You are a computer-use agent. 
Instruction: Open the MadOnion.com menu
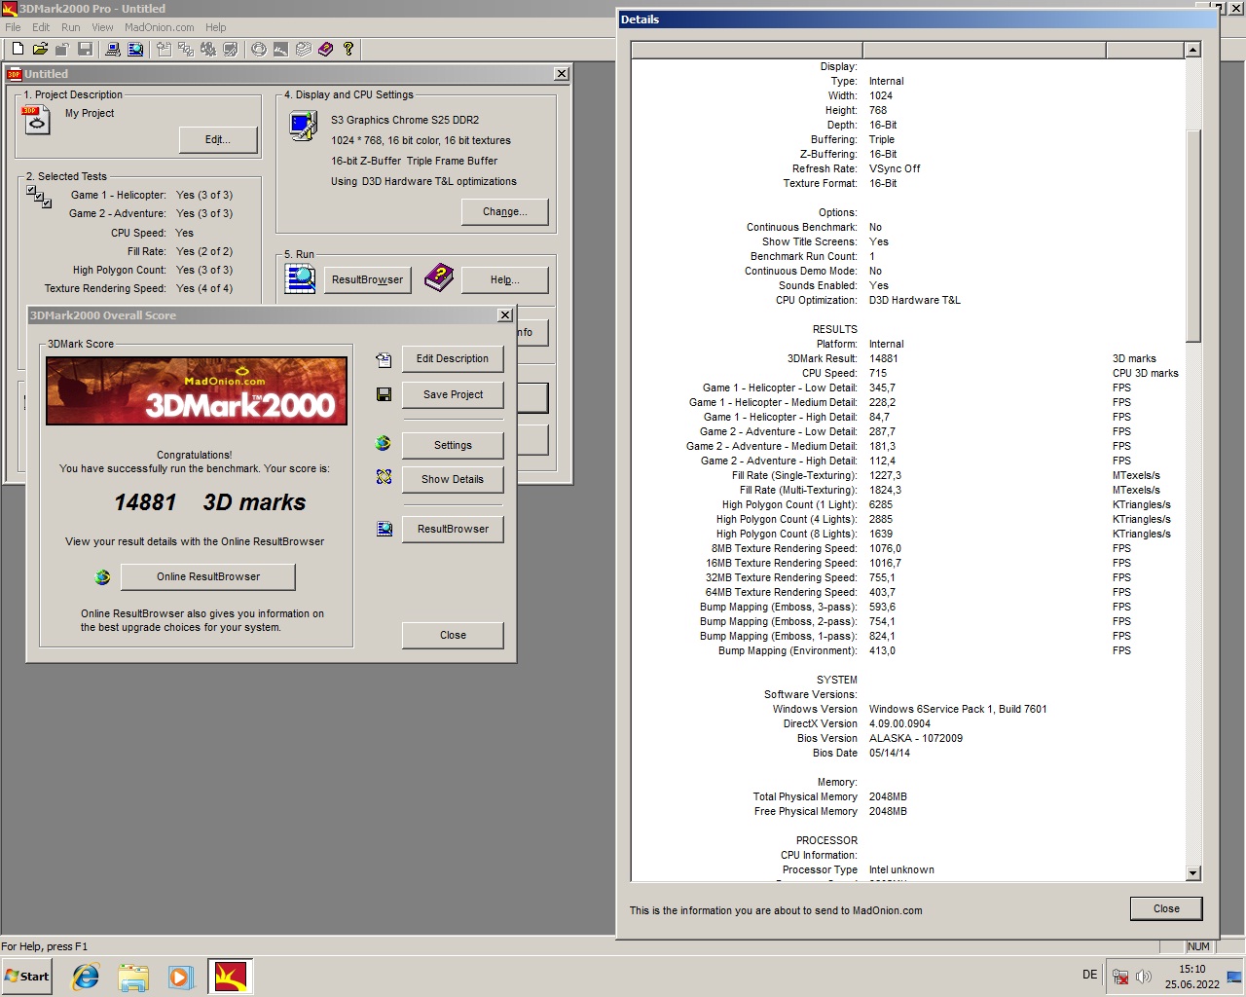coord(159,27)
